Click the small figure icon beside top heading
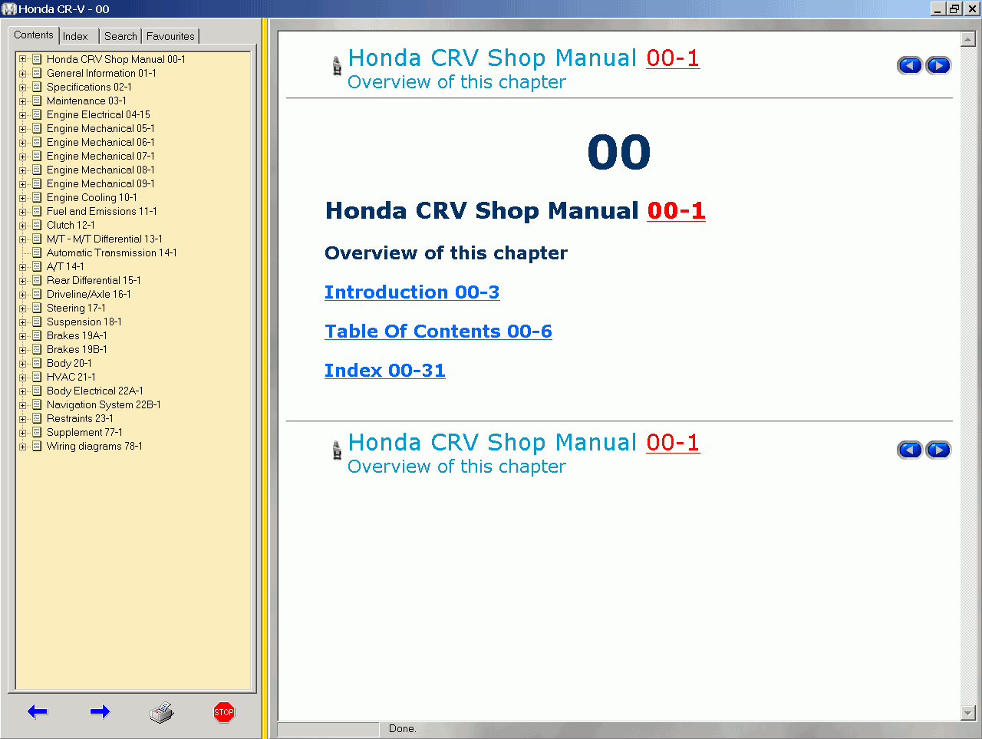The height and width of the screenshot is (739, 982). click(337, 67)
